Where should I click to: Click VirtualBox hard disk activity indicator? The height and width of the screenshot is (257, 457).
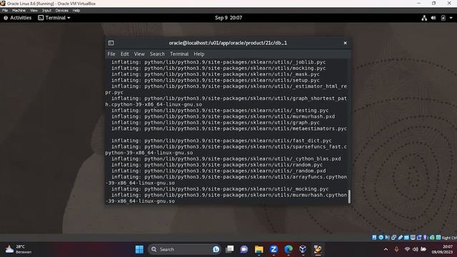point(374,238)
